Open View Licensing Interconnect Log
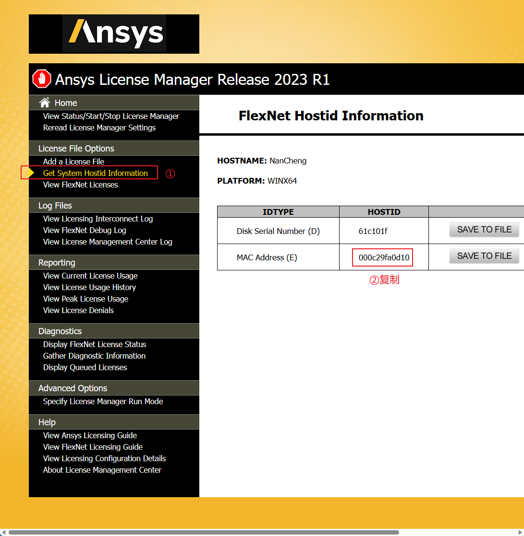The image size is (524, 536). [98, 219]
